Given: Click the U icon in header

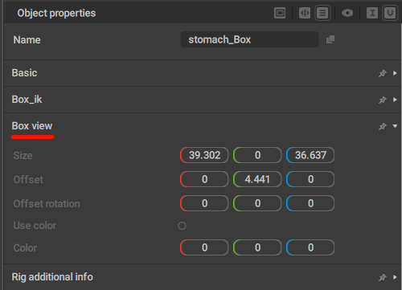Looking at the screenshot, I should point(390,13).
